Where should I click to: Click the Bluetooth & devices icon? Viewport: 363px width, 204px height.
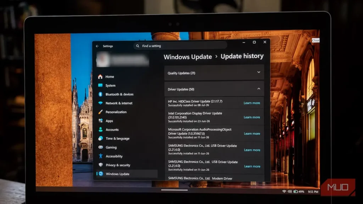[x=100, y=94]
